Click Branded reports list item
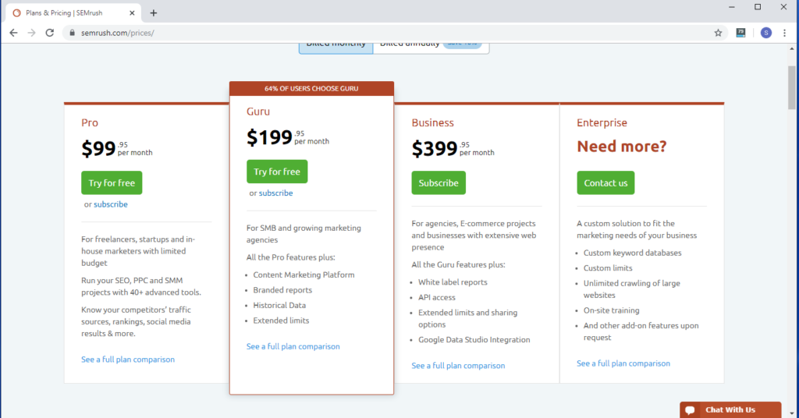 [282, 290]
